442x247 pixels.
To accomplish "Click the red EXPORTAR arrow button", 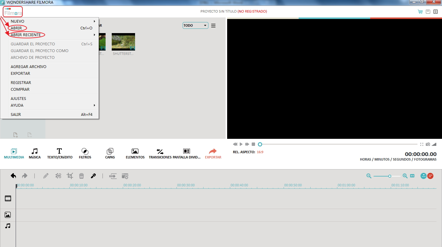I will click(x=213, y=154).
